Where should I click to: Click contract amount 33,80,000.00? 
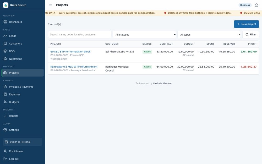(x=165, y=51)
